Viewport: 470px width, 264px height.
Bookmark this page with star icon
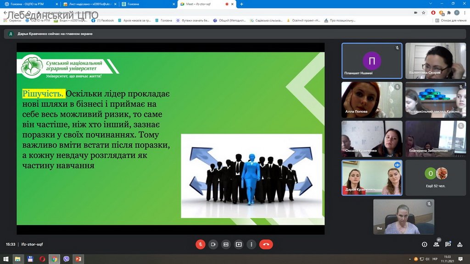(x=423, y=13)
